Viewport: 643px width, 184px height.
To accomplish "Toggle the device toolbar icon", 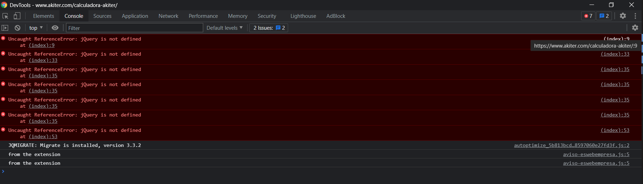I will coord(17,16).
